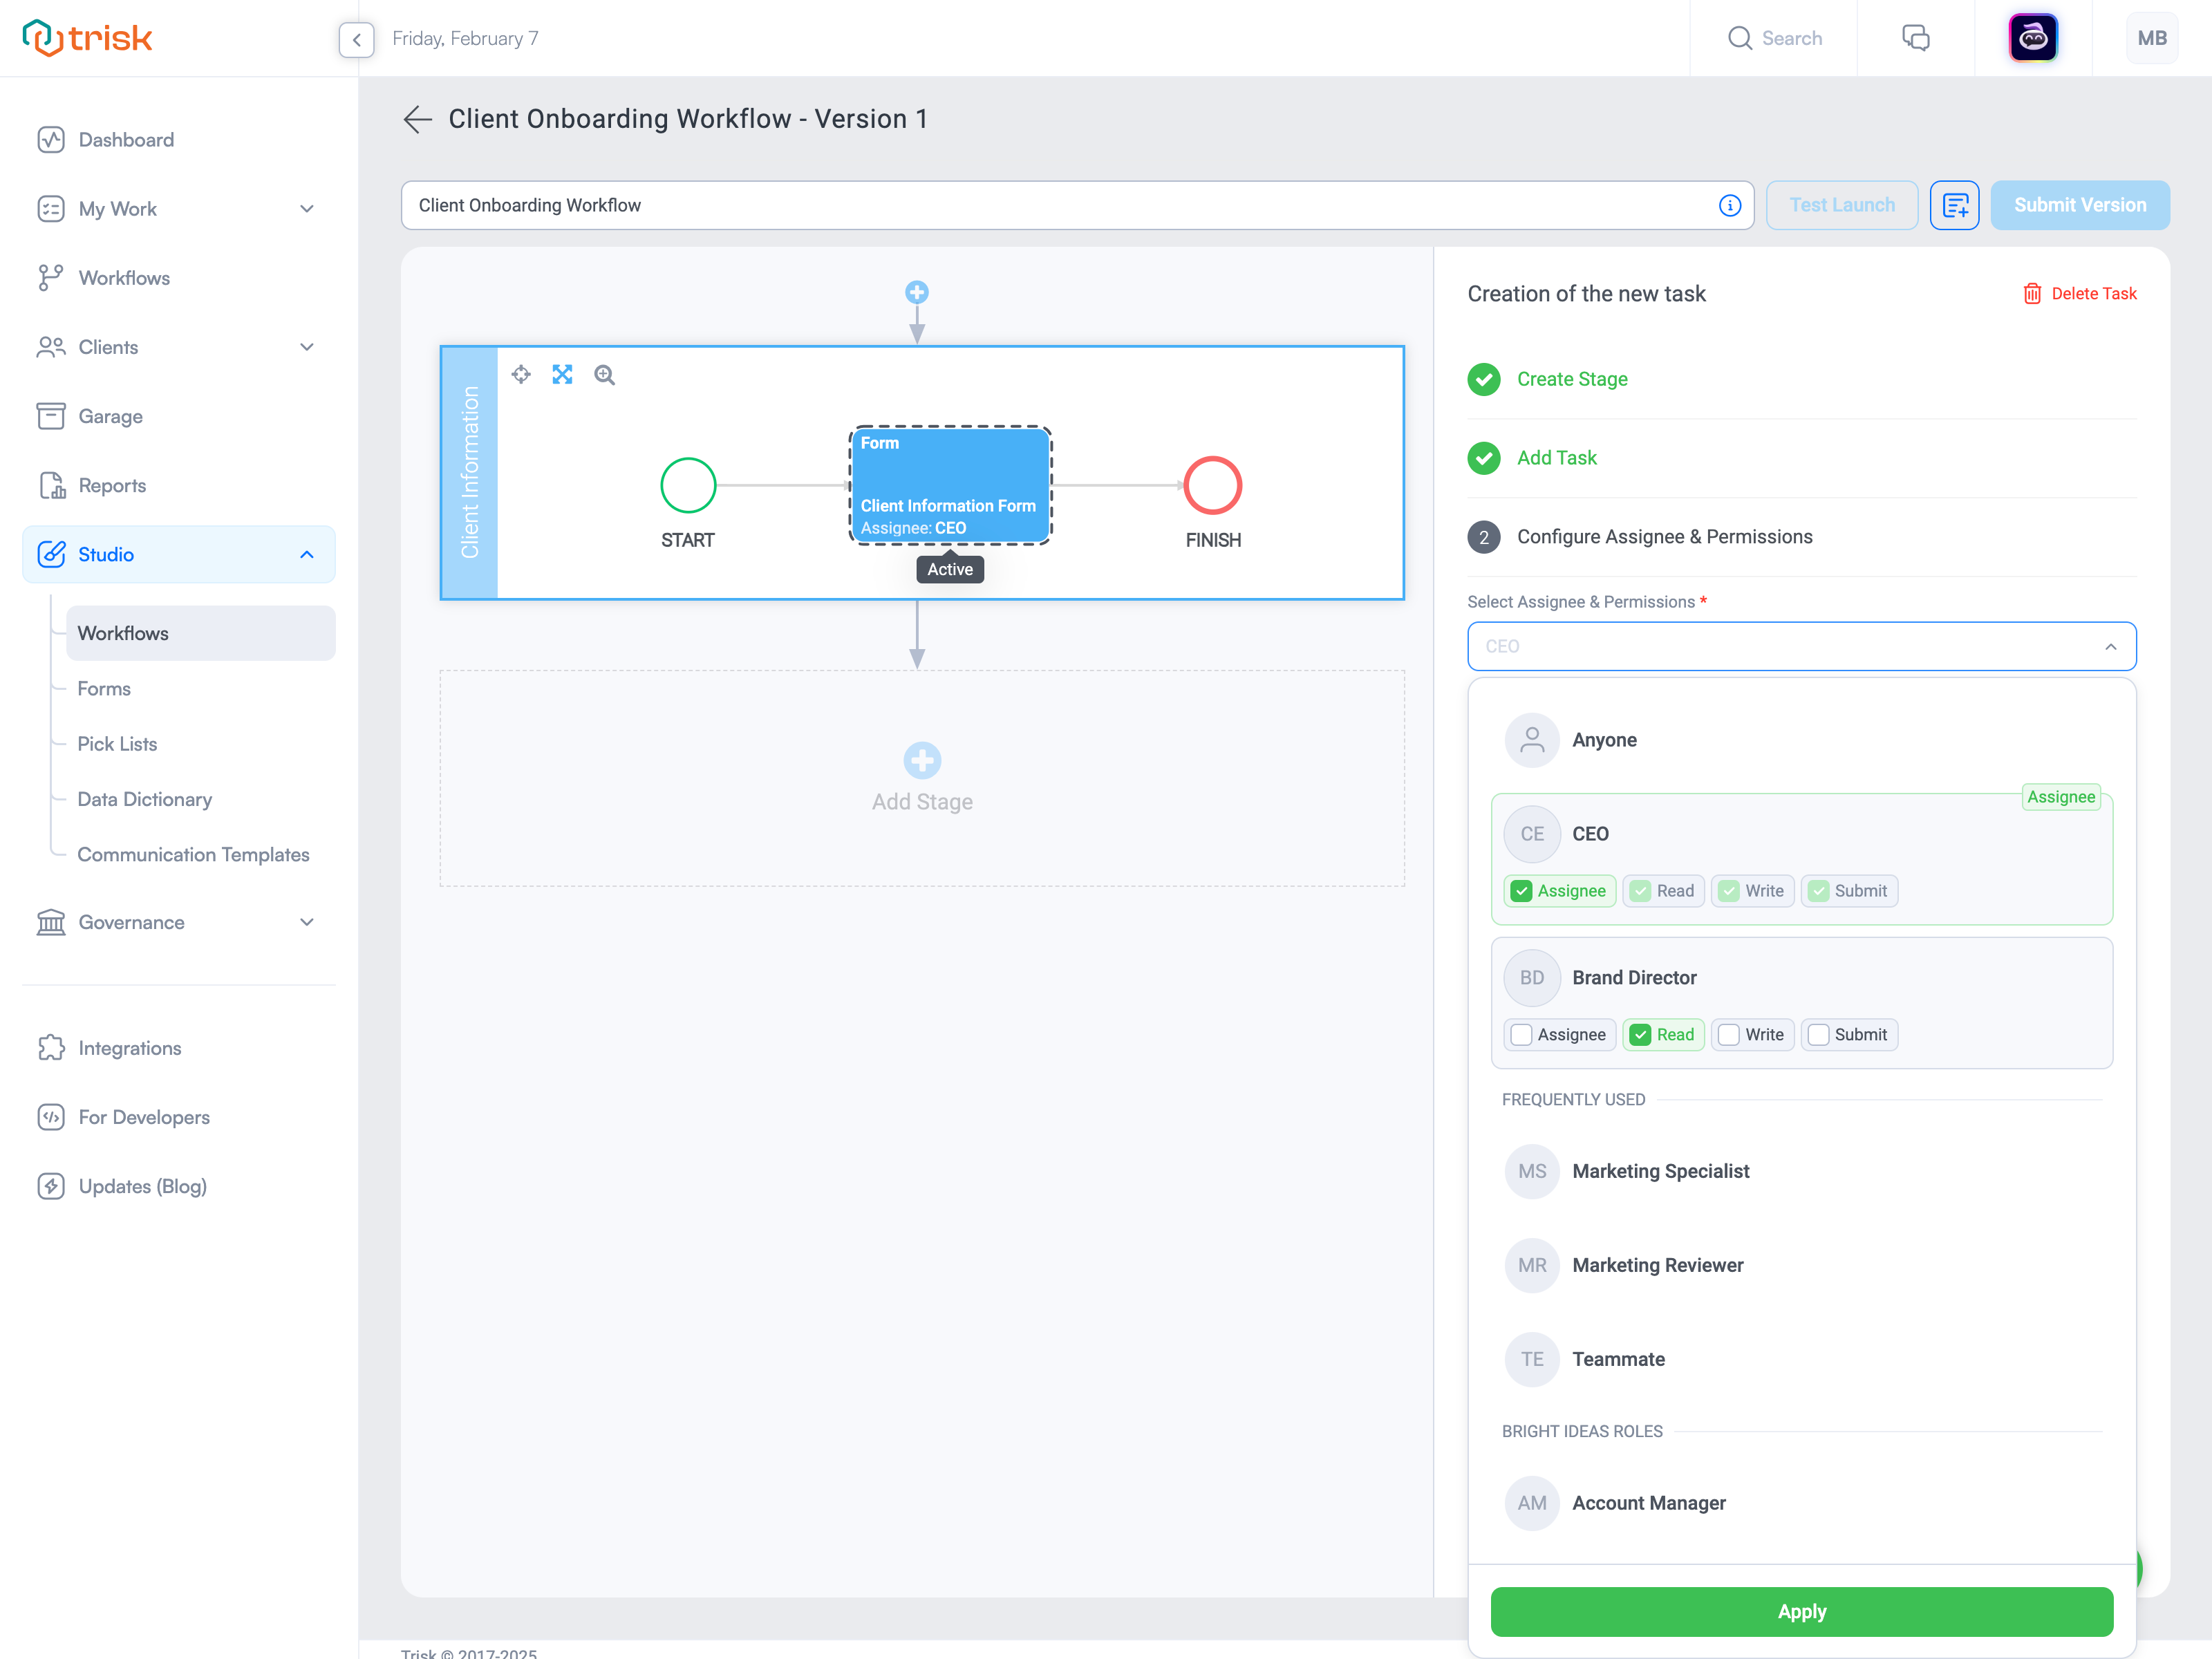The height and width of the screenshot is (1659, 2212).
Task: Open the Workflows submenu under Studio
Action: pyautogui.click(x=200, y=633)
